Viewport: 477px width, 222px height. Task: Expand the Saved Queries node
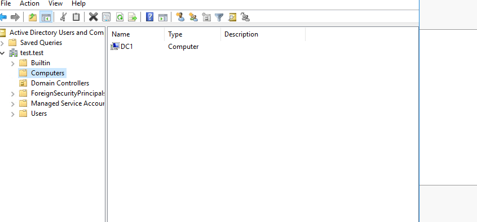click(2, 43)
